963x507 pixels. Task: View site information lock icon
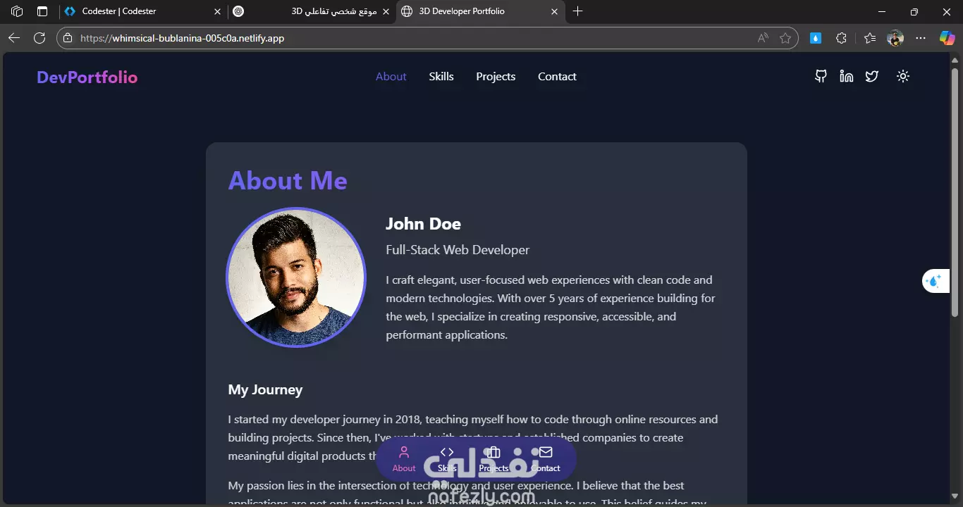point(68,38)
